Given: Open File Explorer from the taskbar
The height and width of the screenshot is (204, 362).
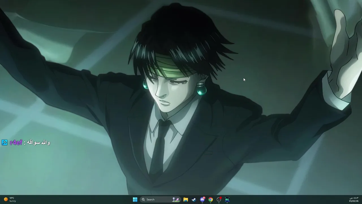Looking at the screenshot, I should 186,199.
